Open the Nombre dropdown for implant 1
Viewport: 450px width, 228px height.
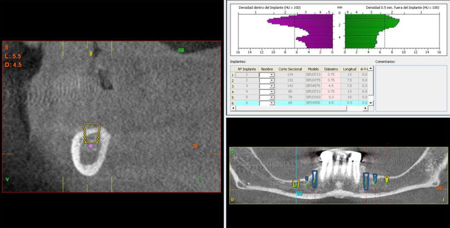pyautogui.click(x=272, y=74)
